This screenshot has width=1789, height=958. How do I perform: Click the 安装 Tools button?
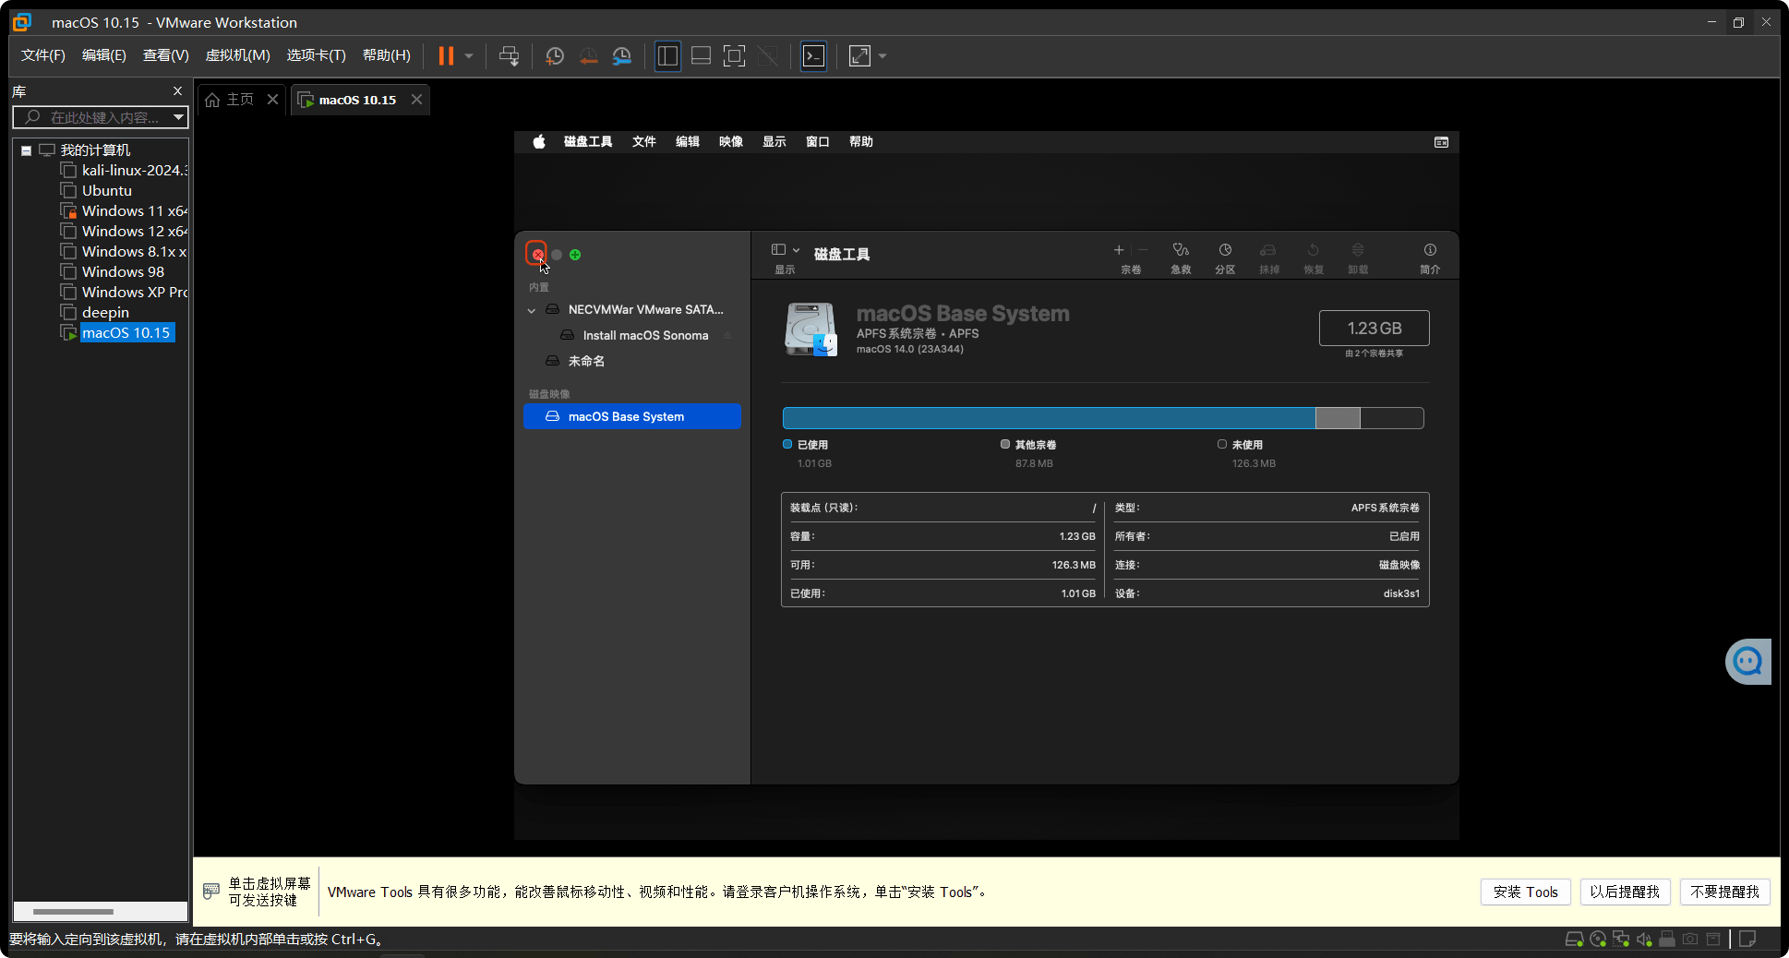coord(1525,892)
